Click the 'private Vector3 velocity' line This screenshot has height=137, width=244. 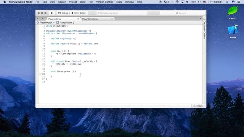click(x=75, y=44)
